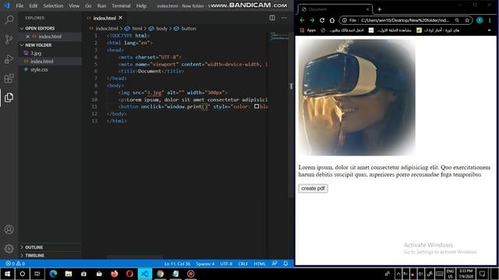
Task: Open the Help menu
Action: pyautogui.click(x=141, y=5)
